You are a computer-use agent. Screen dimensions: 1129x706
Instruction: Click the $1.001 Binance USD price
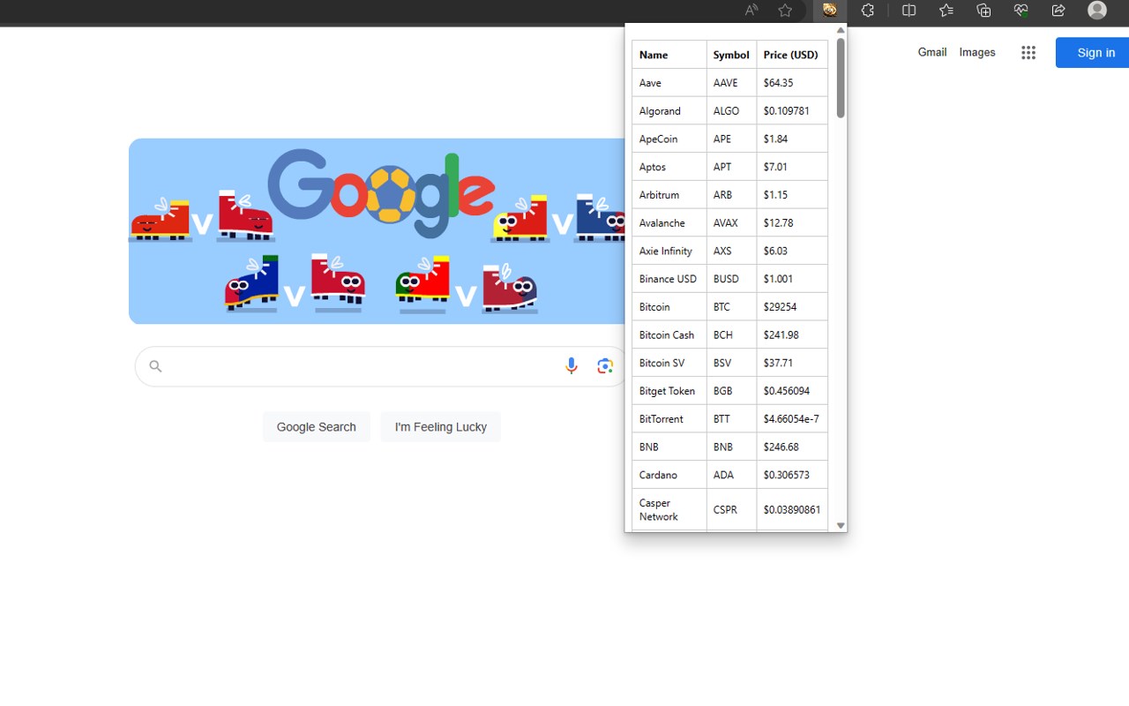tap(792, 279)
